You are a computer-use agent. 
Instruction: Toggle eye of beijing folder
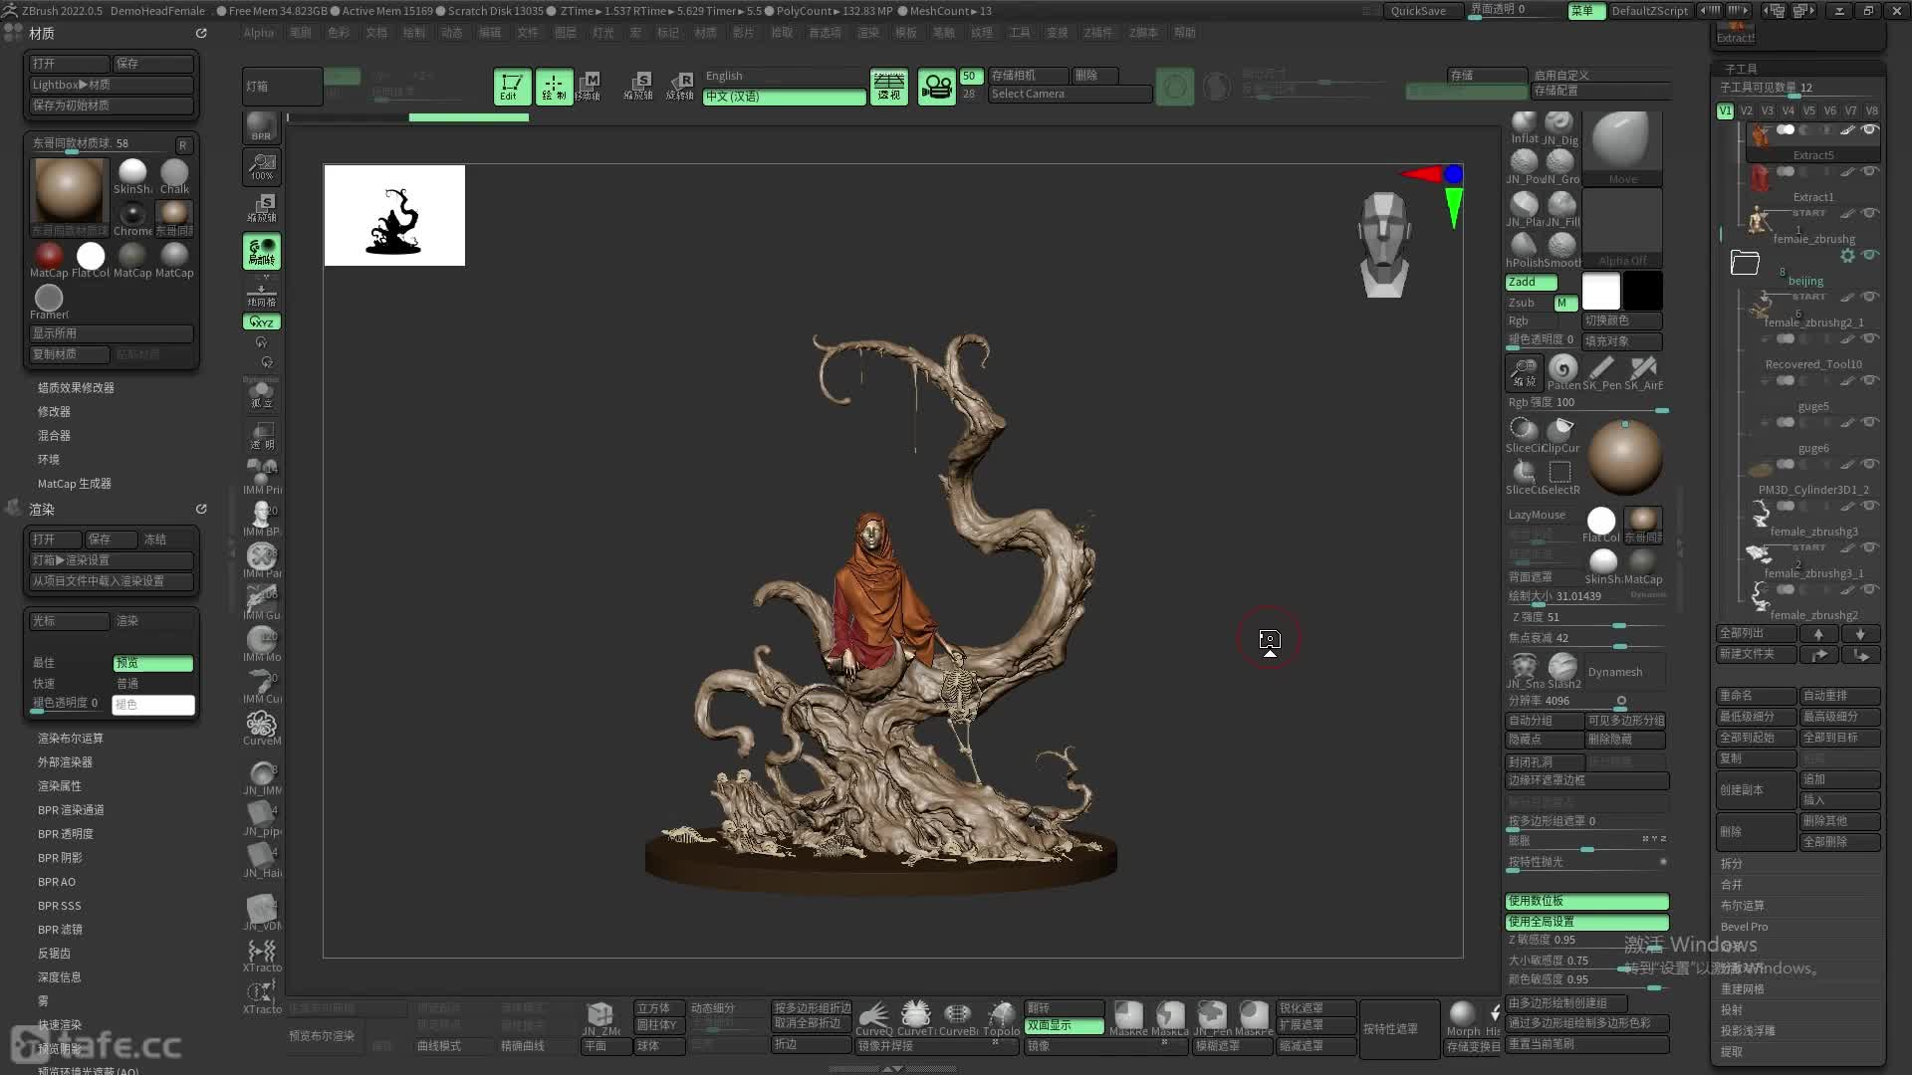[x=1869, y=256]
